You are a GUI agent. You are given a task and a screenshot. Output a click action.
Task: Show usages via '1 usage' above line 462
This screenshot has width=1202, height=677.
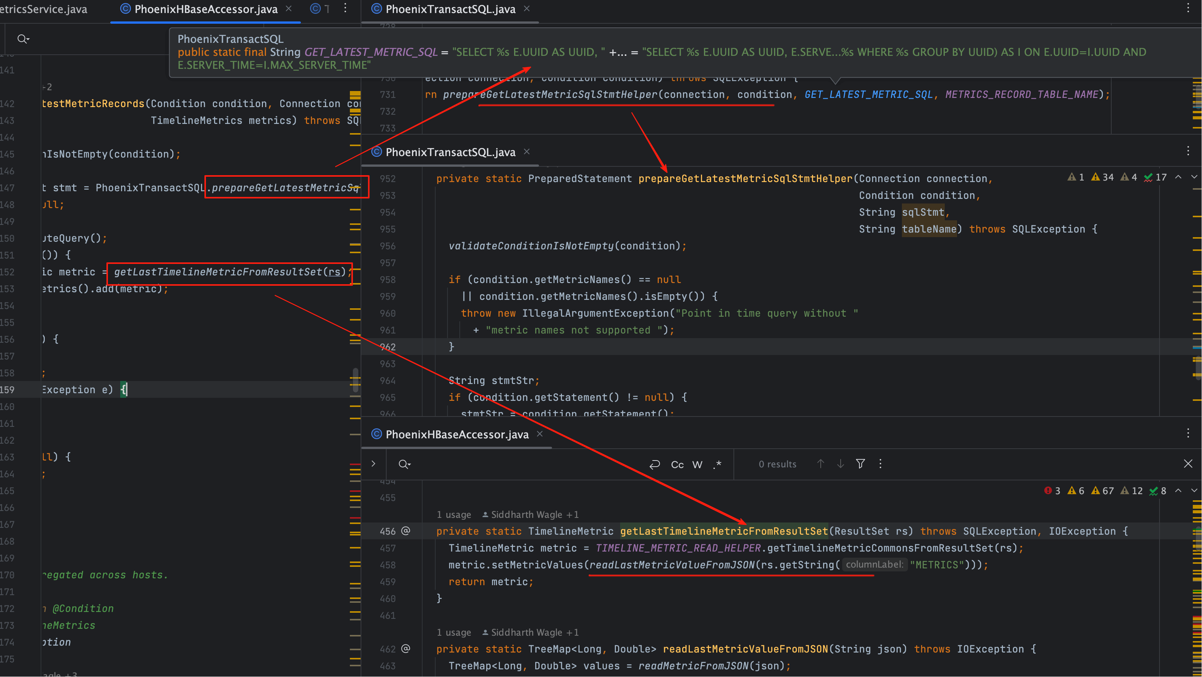454,633
